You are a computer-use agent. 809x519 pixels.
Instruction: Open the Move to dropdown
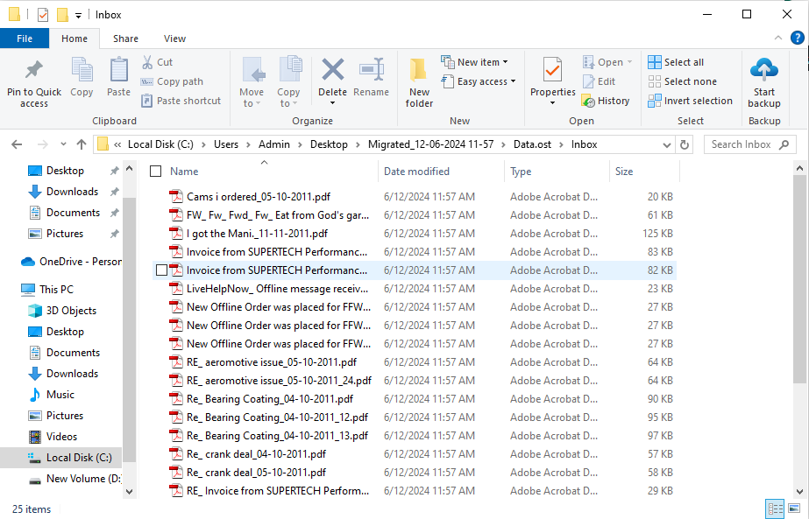pos(252,98)
